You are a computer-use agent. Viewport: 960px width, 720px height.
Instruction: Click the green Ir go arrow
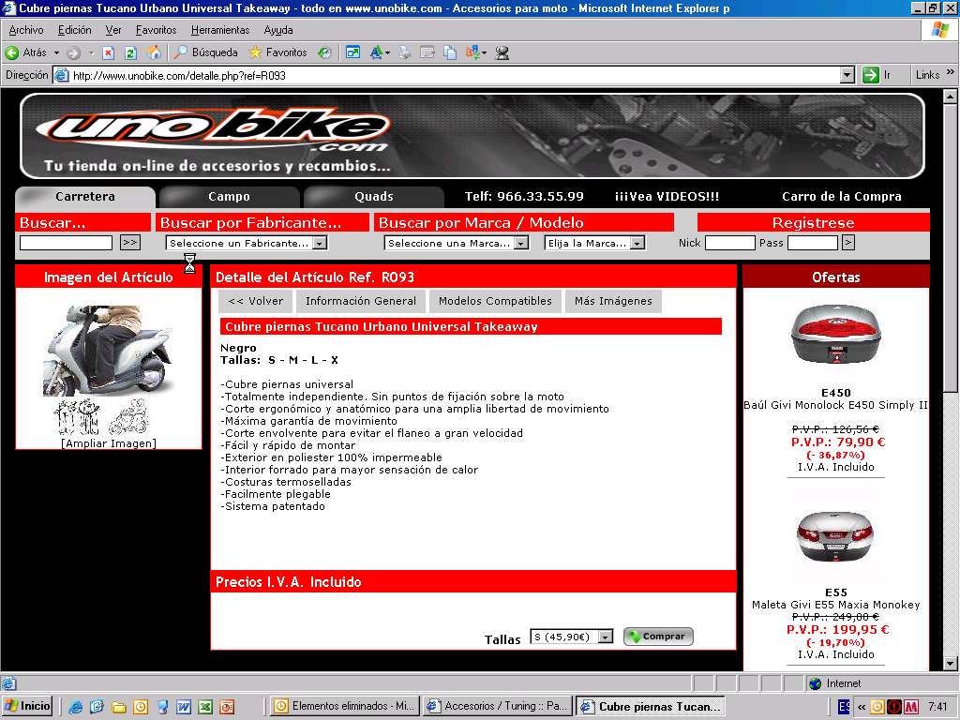point(870,75)
